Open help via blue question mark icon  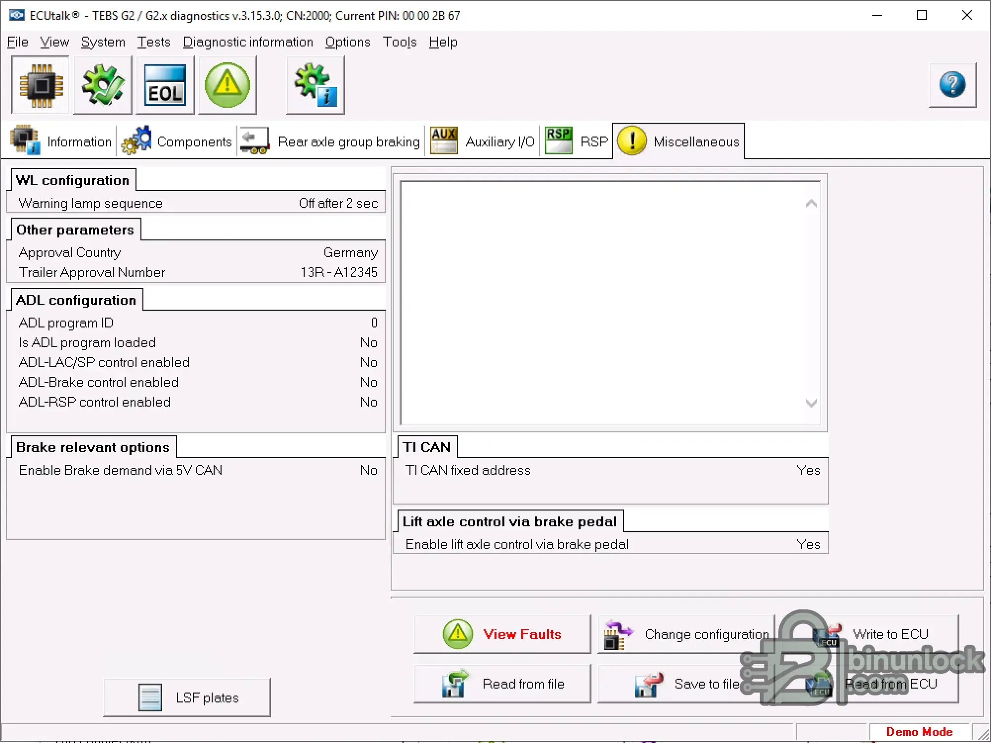click(952, 85)
